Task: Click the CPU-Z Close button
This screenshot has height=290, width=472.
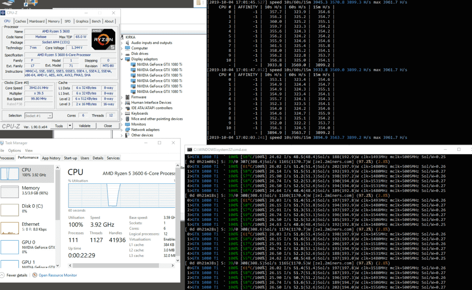Action: click(x=108, y=126)
